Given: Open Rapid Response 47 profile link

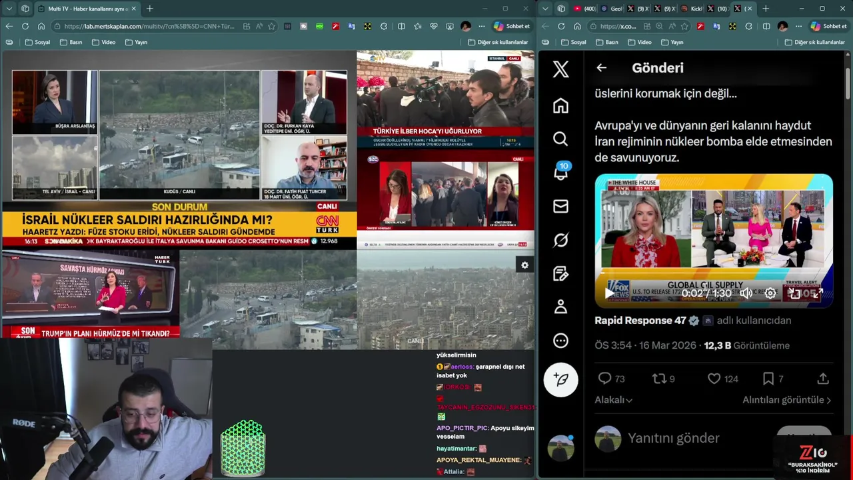Looking at the screenshot, I should tap(640, 321).
